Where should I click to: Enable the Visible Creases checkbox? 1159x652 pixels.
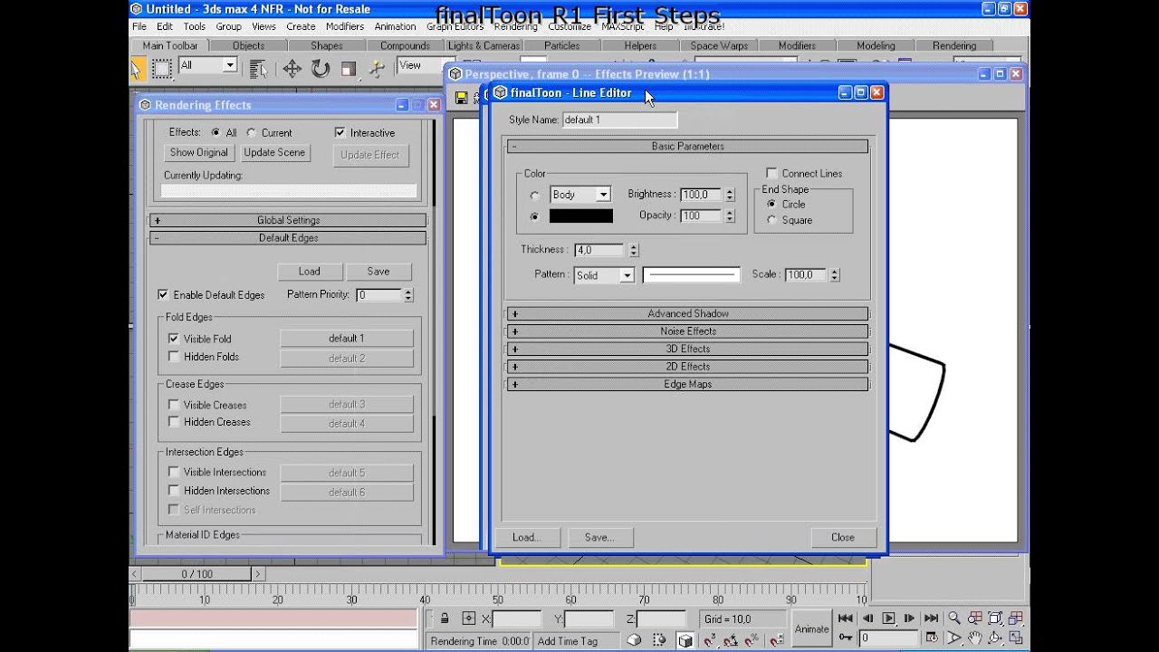pos(174,405)
